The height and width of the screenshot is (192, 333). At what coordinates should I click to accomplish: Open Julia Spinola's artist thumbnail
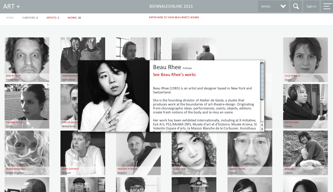click(x=305, y=60)
